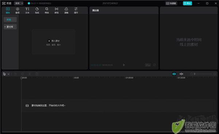Screen dimensions: 219x134
Task: Toggle the preview axis button
Action: pos(181,74)
